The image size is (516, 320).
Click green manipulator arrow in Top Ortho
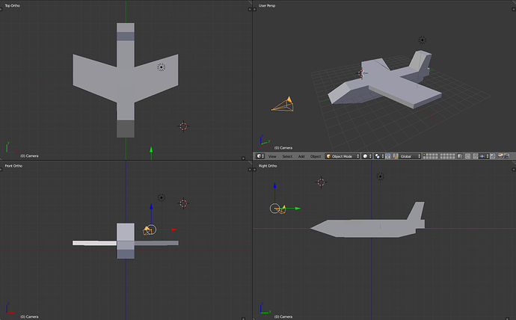point(151,150)
